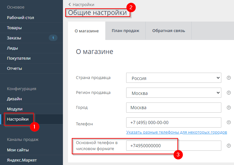The height and width of the screenshot is (165, 234).
Task: Click the Телефон input field
Action: pos(173,122)
